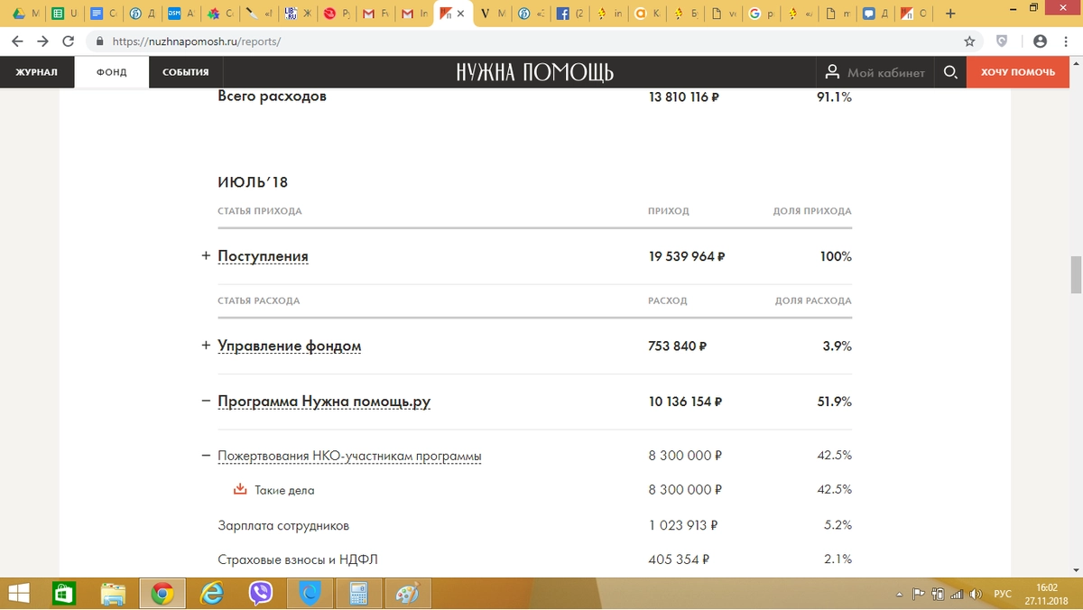This screenshot has width=1083, height=610.
Task: Launch Internet Explorer from taskbar
Action: [211, 593]
